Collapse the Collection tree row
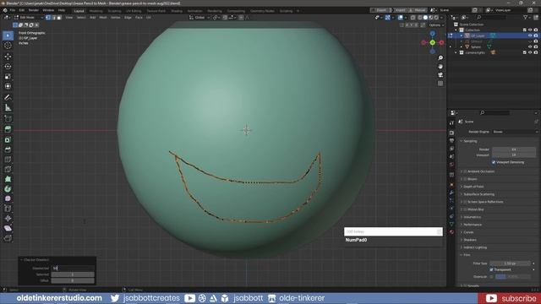This screenshot has height=304, width=541. point(456,30)
